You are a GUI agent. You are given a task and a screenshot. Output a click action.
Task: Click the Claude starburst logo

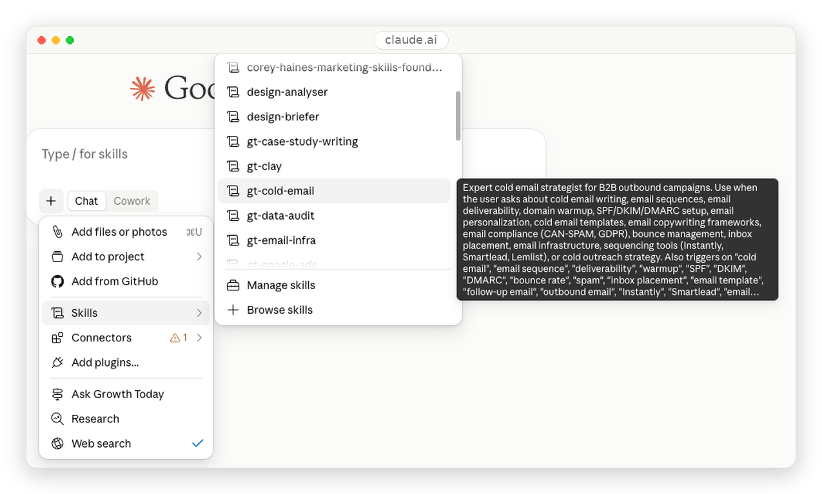(x=142, y=88)
